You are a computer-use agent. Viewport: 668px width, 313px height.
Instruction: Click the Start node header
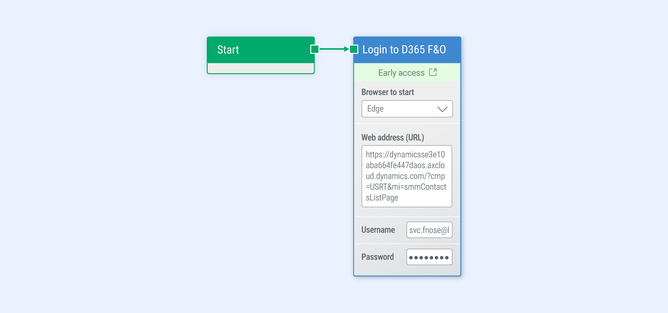point(261,49)
